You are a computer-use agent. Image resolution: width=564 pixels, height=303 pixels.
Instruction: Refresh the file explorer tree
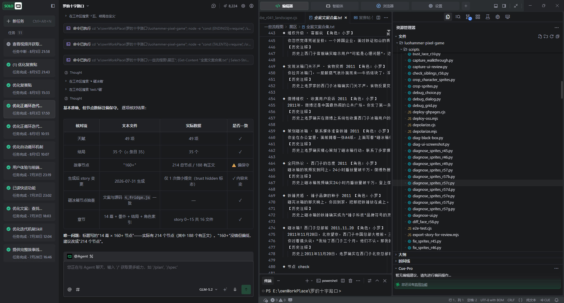click(552, 36)
